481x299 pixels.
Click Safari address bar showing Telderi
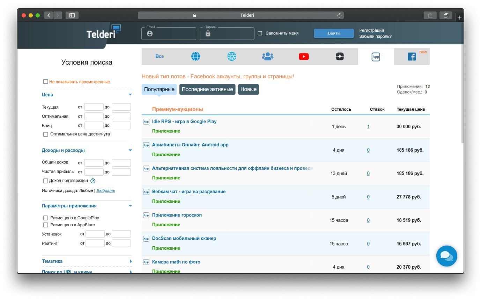point(241,15)
